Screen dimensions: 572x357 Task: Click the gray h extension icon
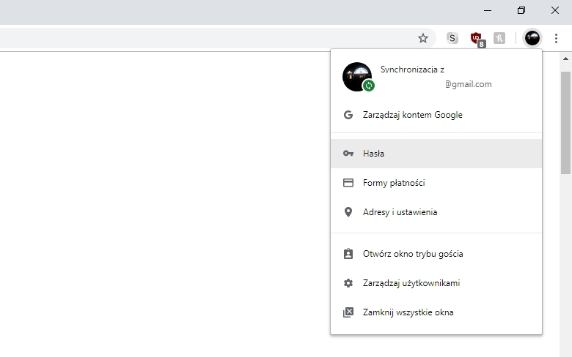point(499,38)
